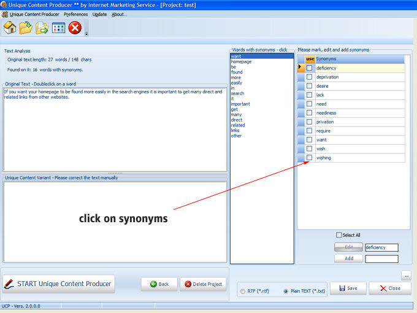Expand toolbar overflow arrow

click(86, 34)
